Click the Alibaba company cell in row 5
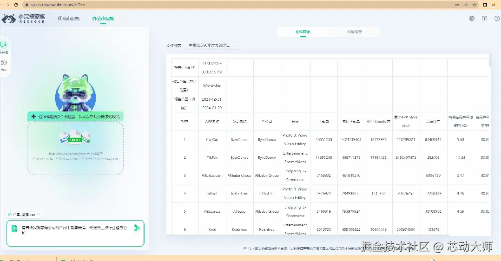The width and height of the screenshot is (501, 261). click(x=239, y=211)
